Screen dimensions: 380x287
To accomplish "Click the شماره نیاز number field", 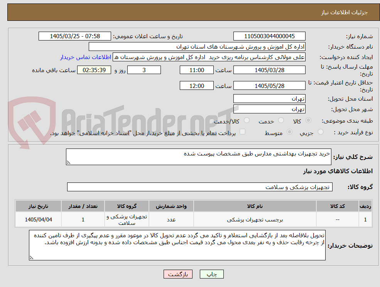I will 269,36.
